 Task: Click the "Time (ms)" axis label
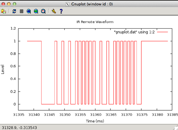95,121
